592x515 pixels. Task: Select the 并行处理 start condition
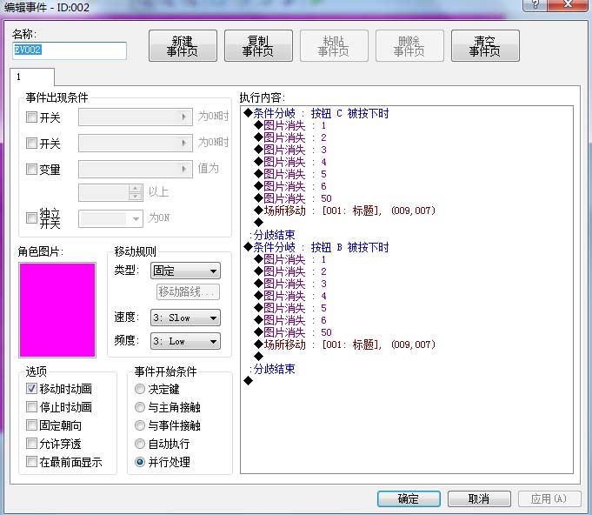pos(140,462)
